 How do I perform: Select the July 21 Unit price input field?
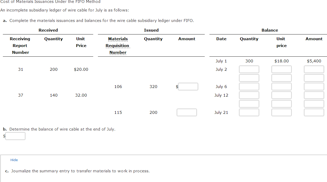(x=281, y=112)
